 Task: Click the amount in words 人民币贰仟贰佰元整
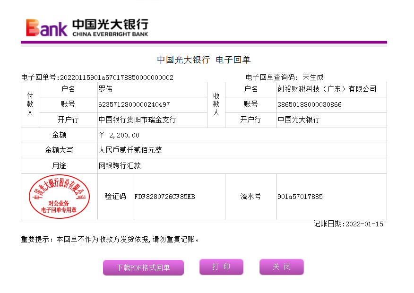(130, 150)
